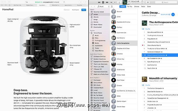Reload the Safari page
Screen dimensions: 178x111
point(64,2)
